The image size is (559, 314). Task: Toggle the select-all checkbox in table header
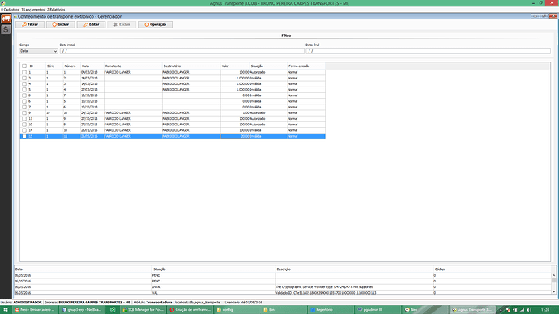click(x=24, y=66)
